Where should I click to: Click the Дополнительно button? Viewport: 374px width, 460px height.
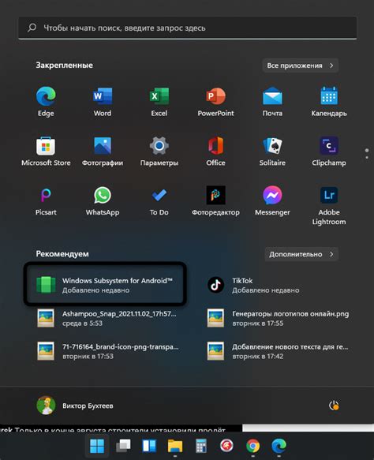click(301, 254)
